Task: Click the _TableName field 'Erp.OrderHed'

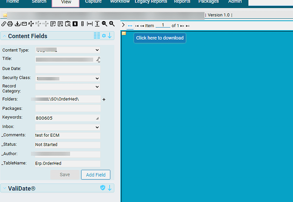Action: click(x=68, y=163)
